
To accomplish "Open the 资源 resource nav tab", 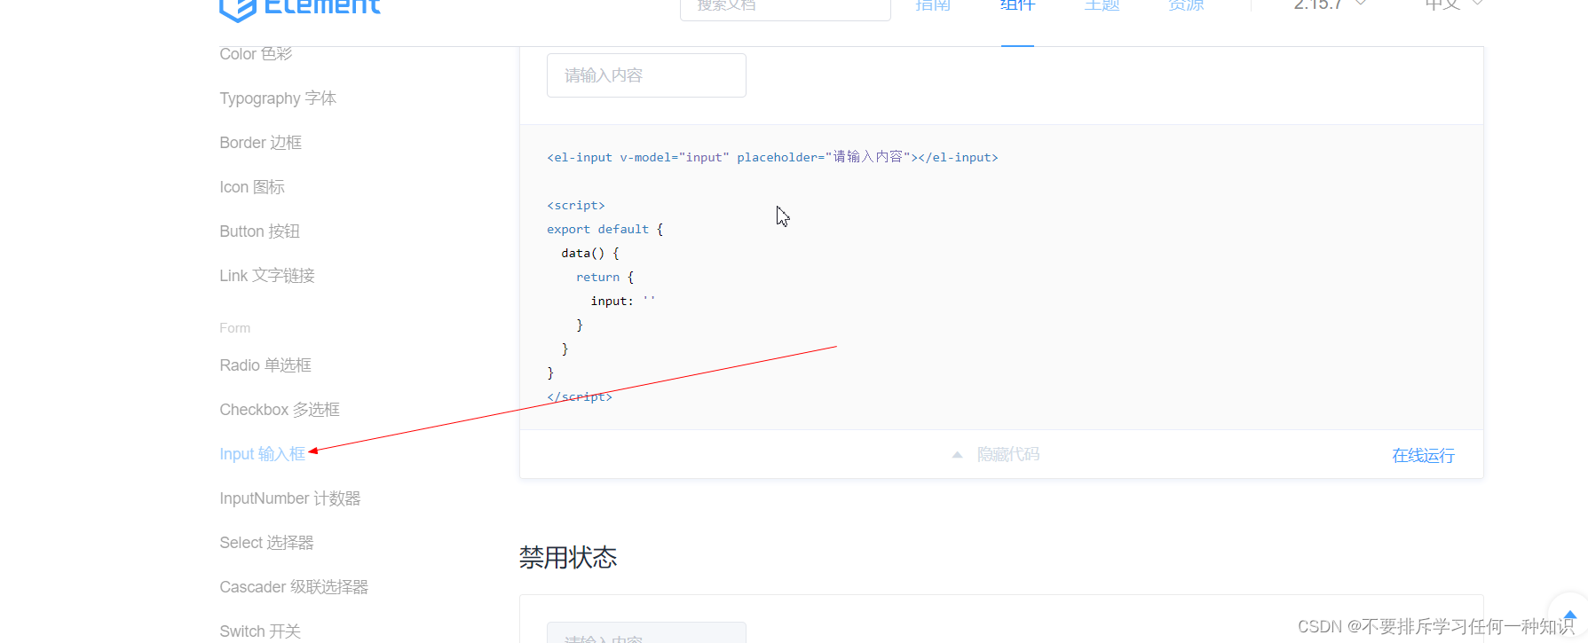I will click(1186, 6).
